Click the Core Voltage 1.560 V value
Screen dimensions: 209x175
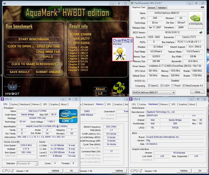pyautogui.click(x=51, y=121)
